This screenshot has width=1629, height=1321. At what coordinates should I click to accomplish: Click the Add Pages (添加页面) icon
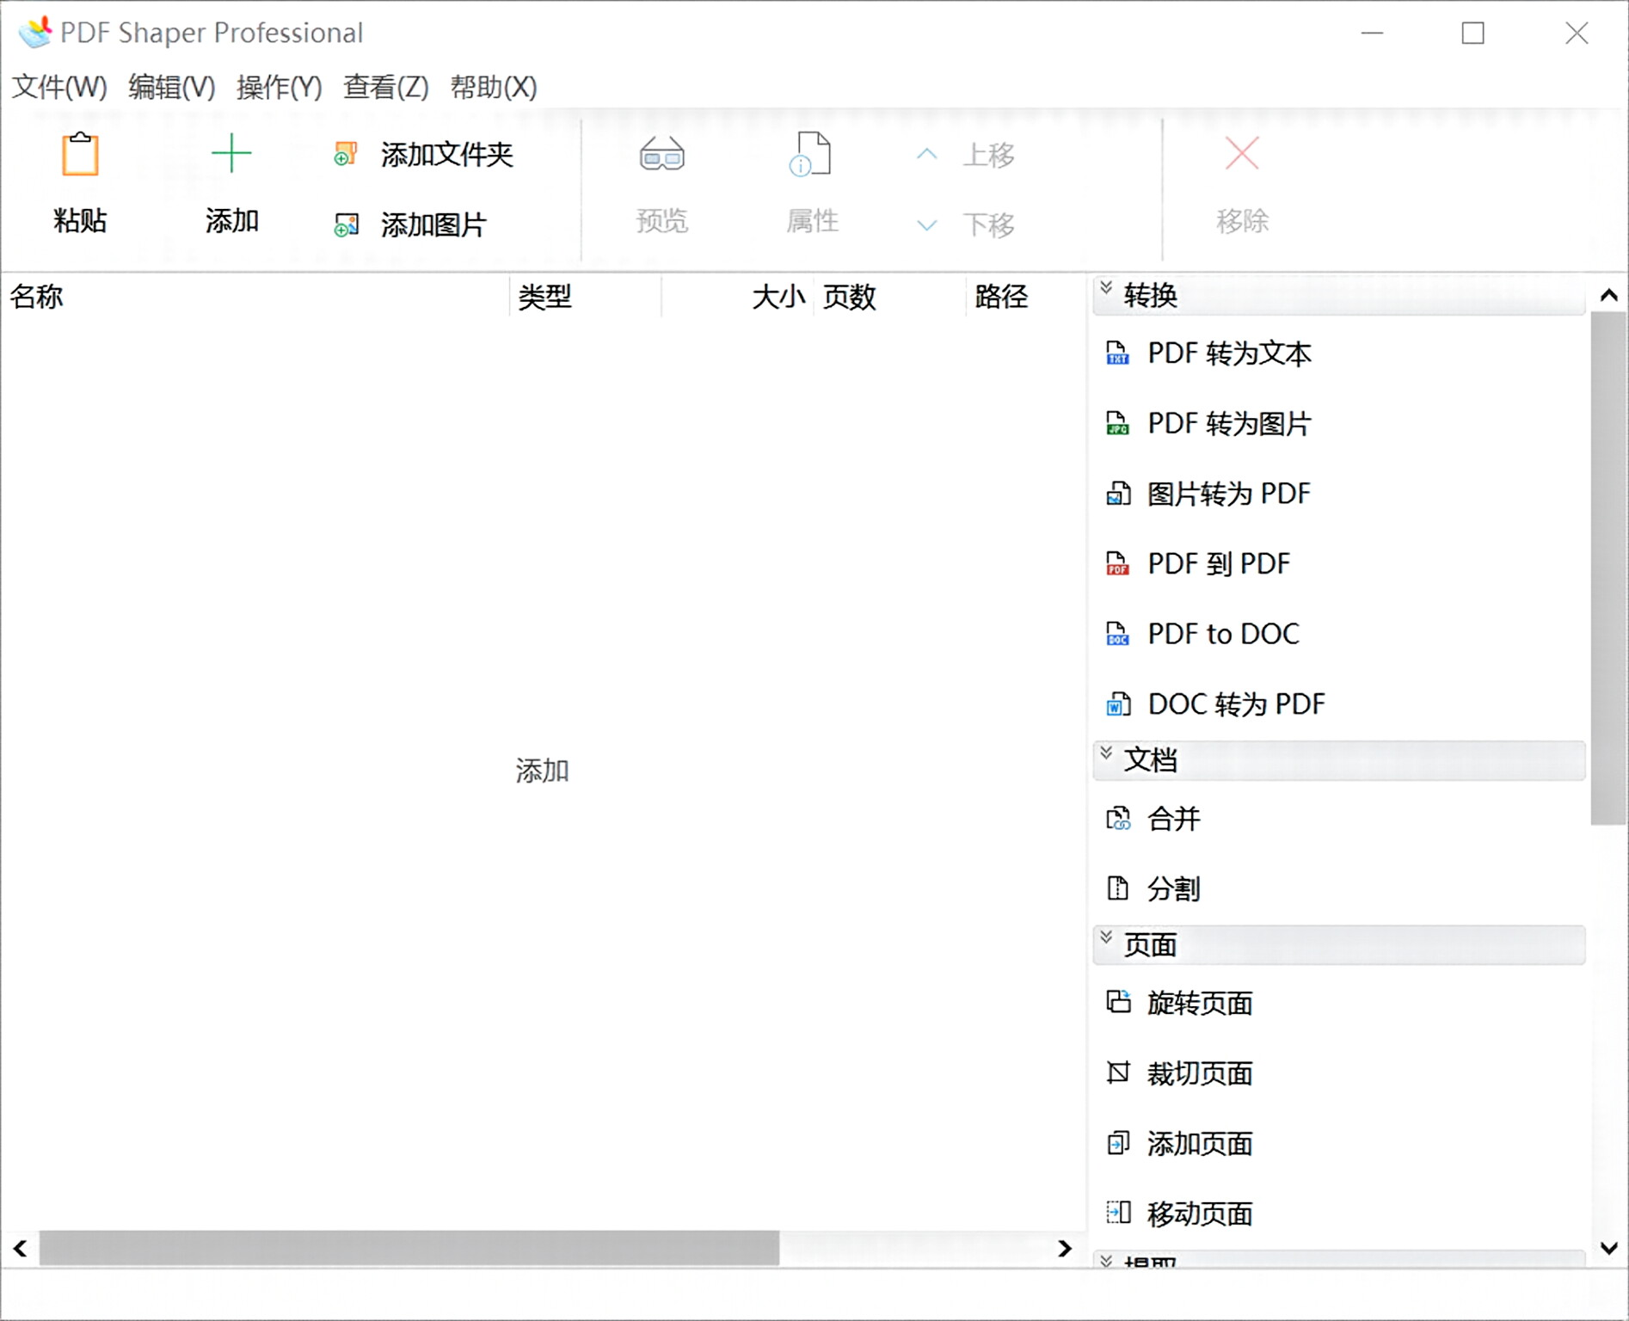1117,1144
